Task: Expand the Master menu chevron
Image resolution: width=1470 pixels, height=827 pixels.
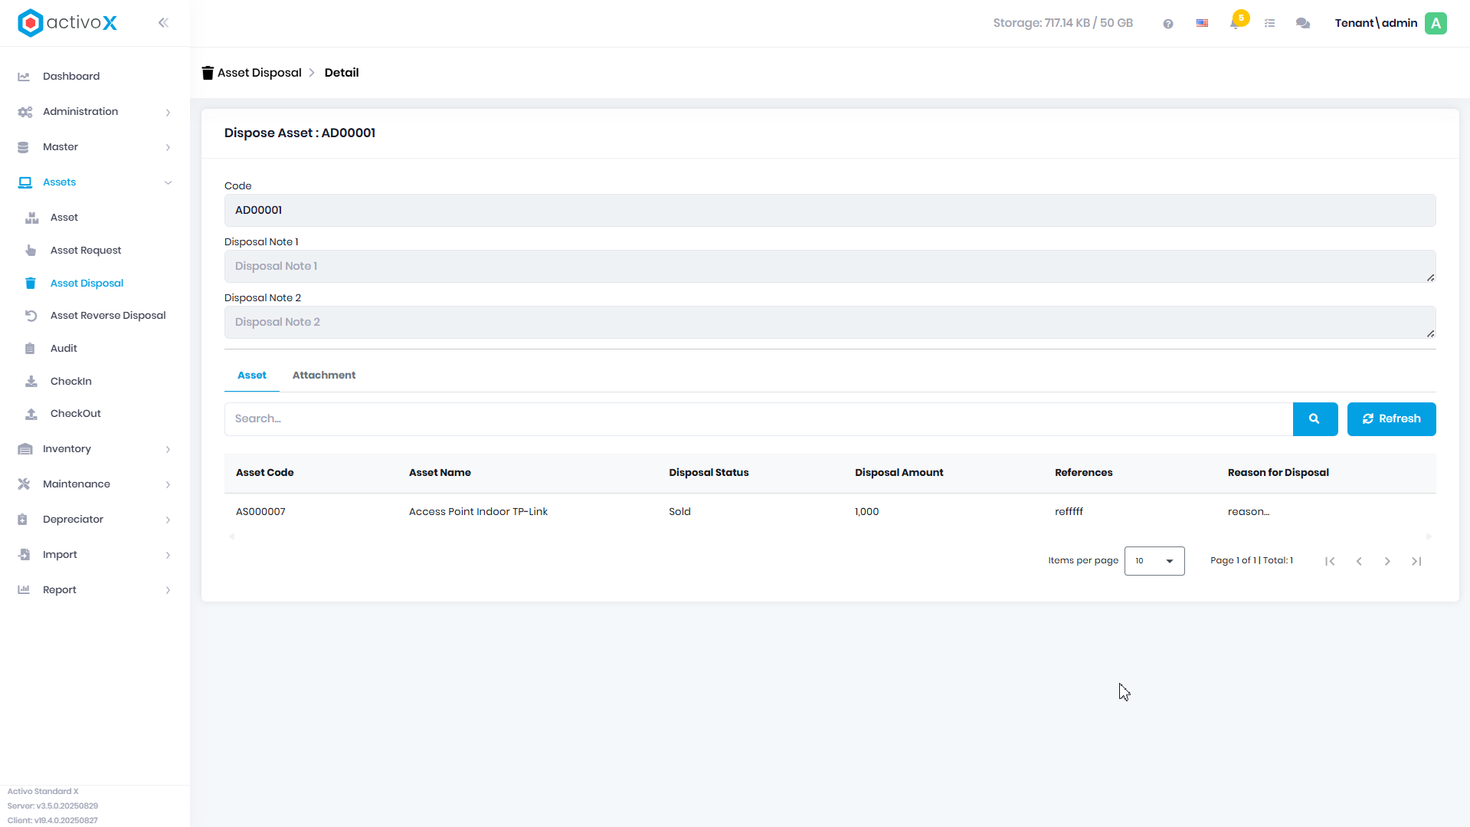Action: coord(168,148)
